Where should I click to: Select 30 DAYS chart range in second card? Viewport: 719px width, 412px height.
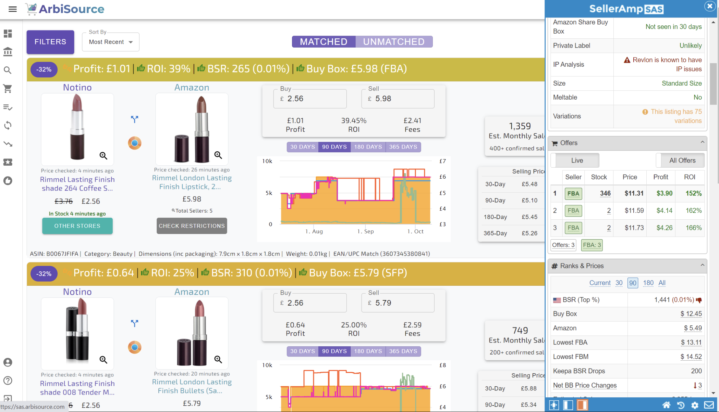pos(303,351)
